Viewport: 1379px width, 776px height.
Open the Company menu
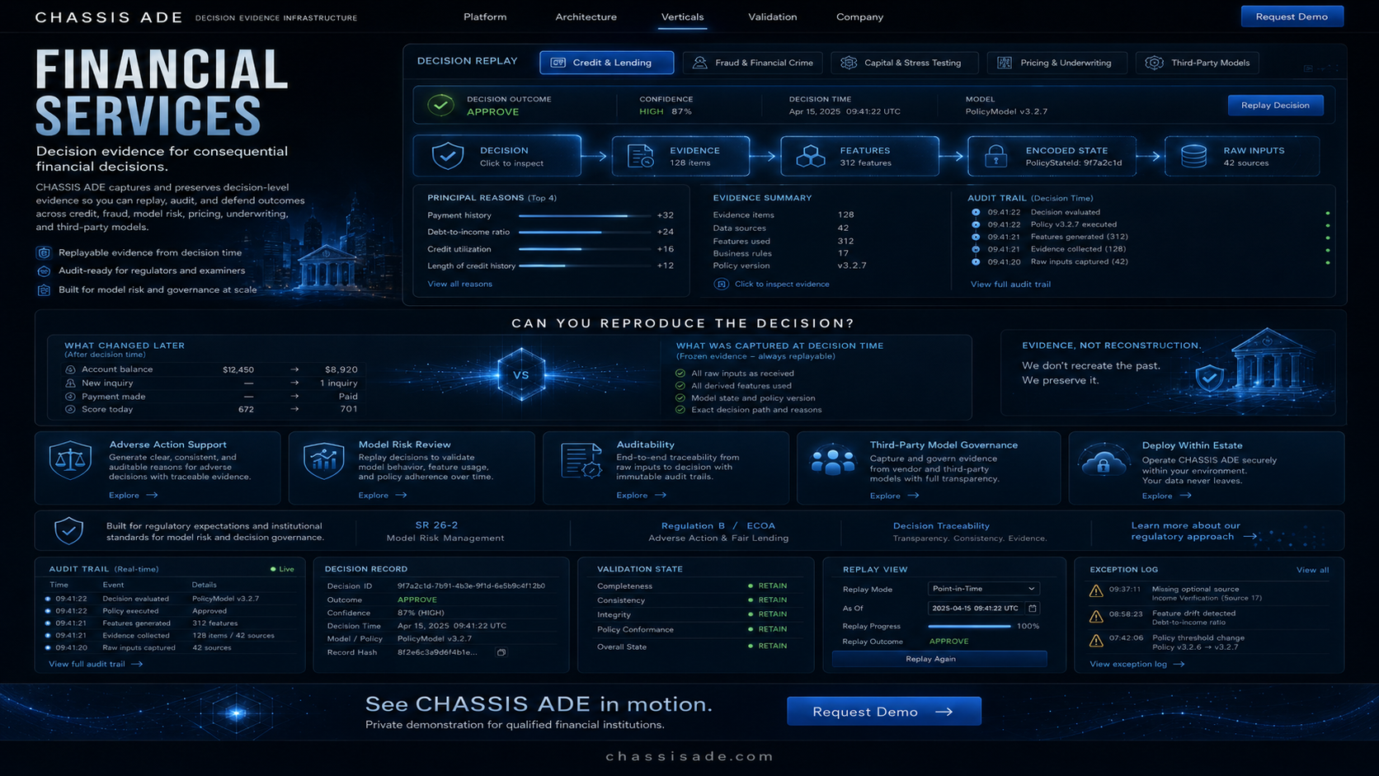tap(859, 16)
